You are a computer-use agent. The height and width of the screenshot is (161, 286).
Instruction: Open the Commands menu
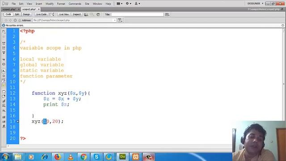[x=75, y=4]
